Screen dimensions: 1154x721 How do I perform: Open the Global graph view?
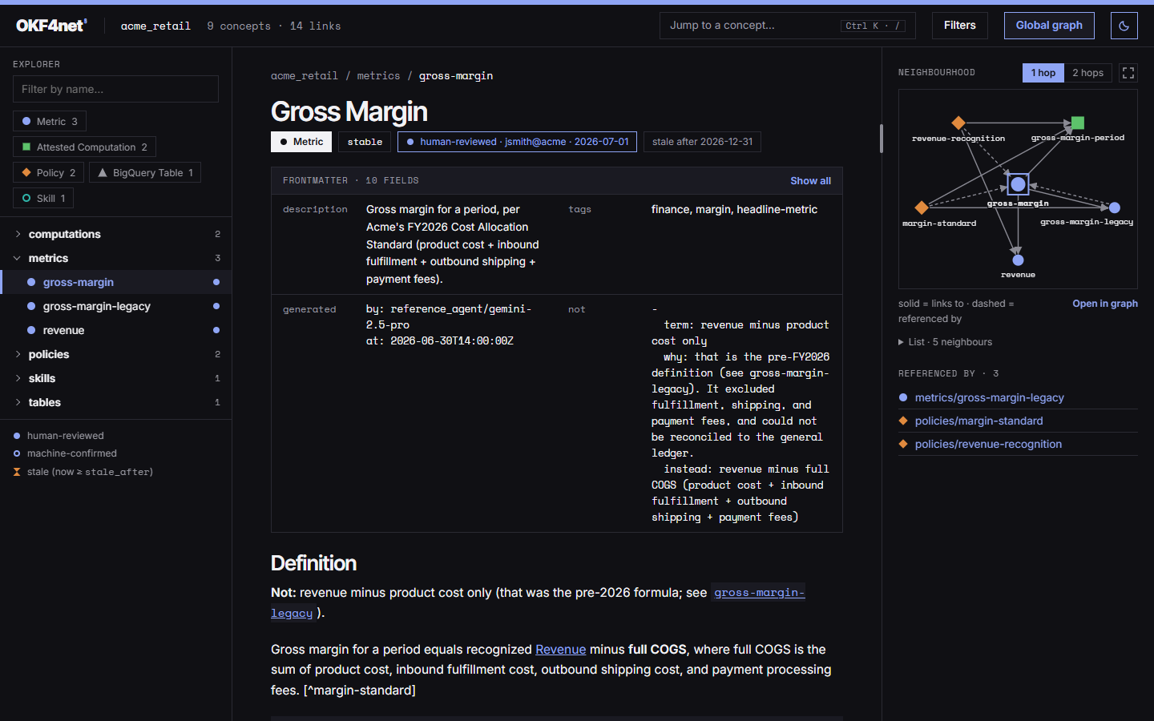click(x=1049, y=26)
